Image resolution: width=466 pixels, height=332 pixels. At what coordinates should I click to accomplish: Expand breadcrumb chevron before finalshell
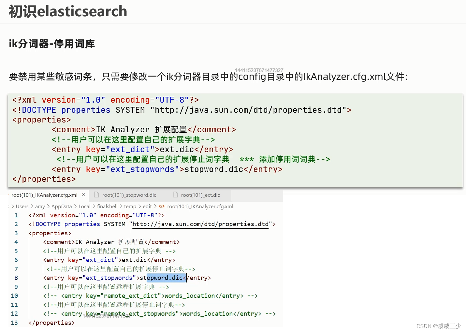click(x=94, y=206)
